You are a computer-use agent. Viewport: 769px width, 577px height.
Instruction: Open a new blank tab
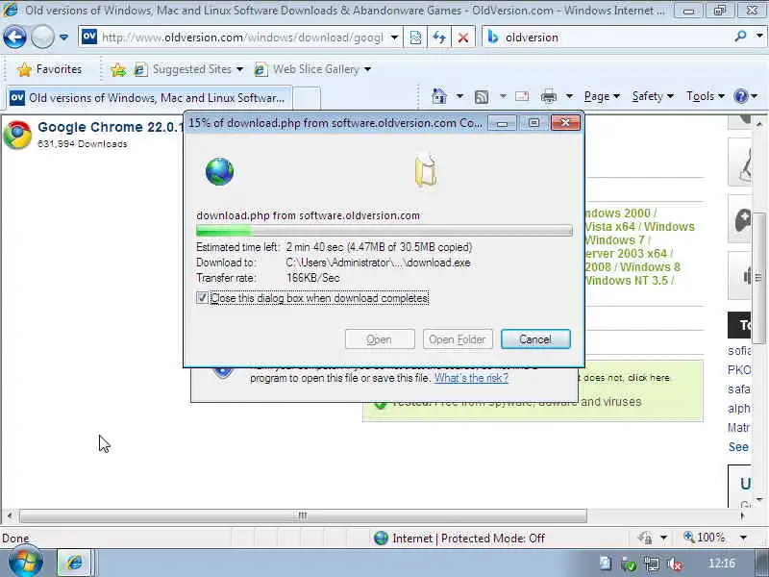(x=307, y=98)
